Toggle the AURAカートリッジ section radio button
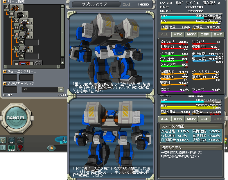Screen dimensions: 228x180 point(5,84)
